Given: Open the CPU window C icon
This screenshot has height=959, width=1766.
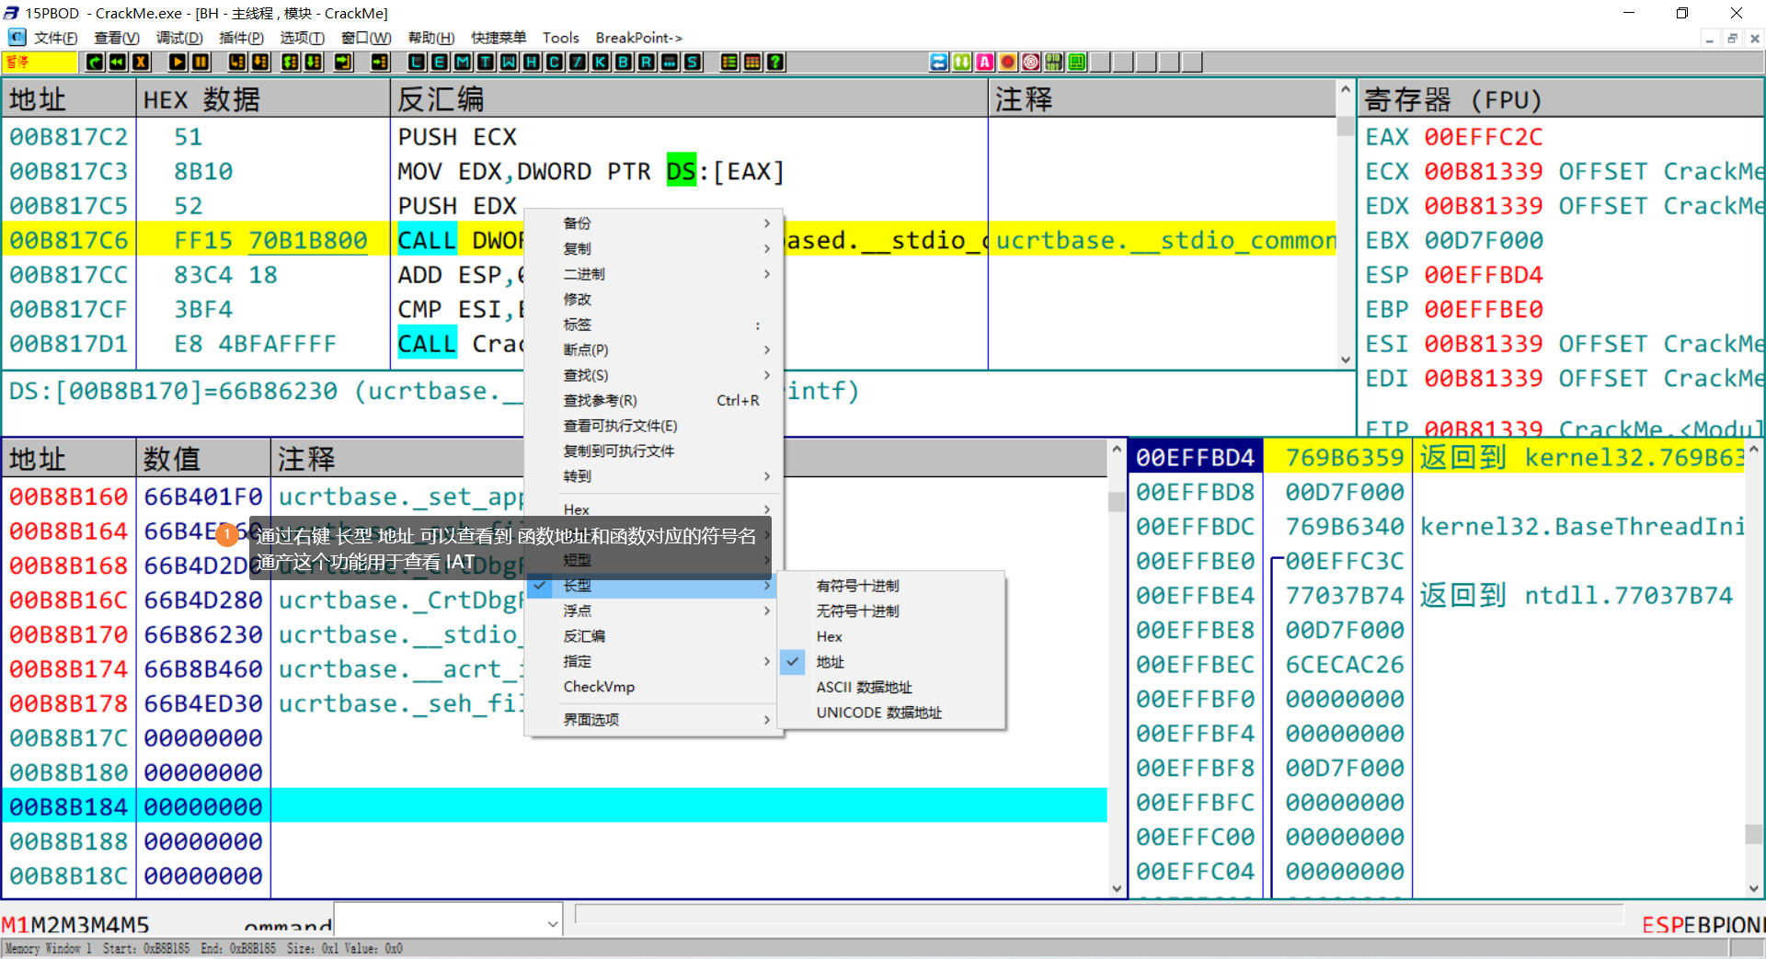Looking at the screenshot, I should 555,63.
